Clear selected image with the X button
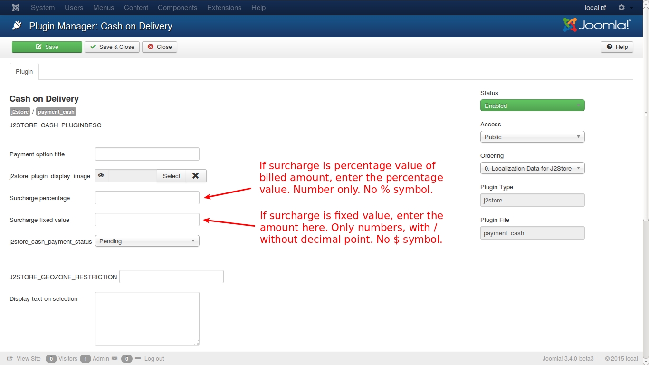The image size is (649, 365). point(196,176)
